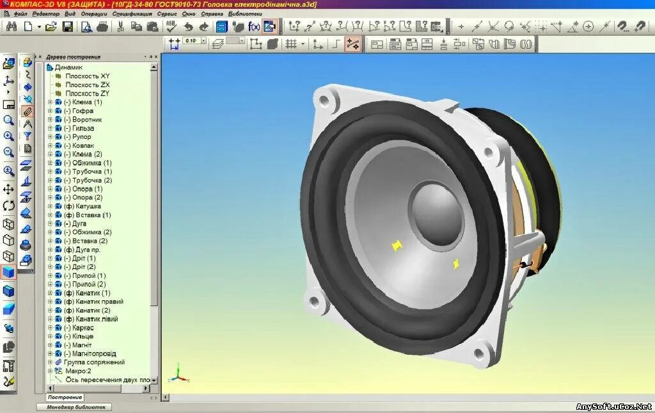
Task: Toggle the highlighted properties panel button
Action: tap(270, 27)
